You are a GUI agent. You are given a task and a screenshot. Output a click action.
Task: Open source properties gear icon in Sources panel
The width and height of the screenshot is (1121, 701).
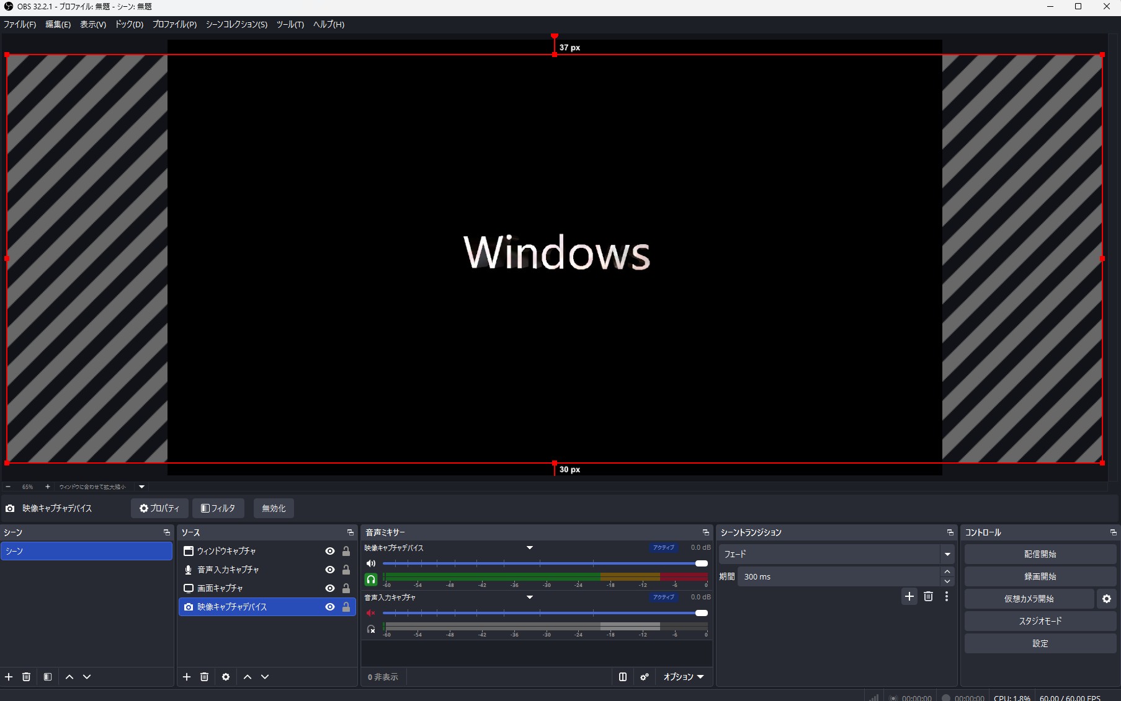click(x=226, y=677)
